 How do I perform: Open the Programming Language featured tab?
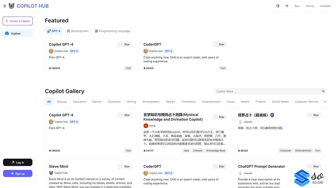click(x=113, y=31)
